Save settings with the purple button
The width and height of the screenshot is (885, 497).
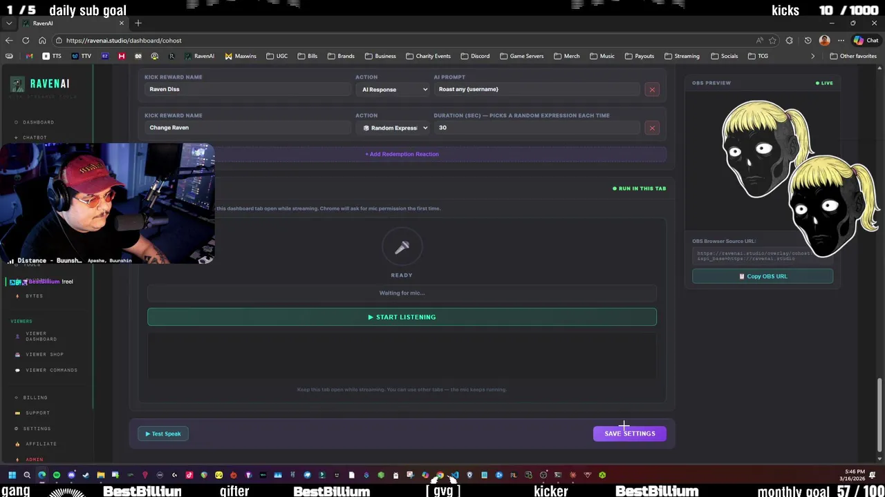629,433
